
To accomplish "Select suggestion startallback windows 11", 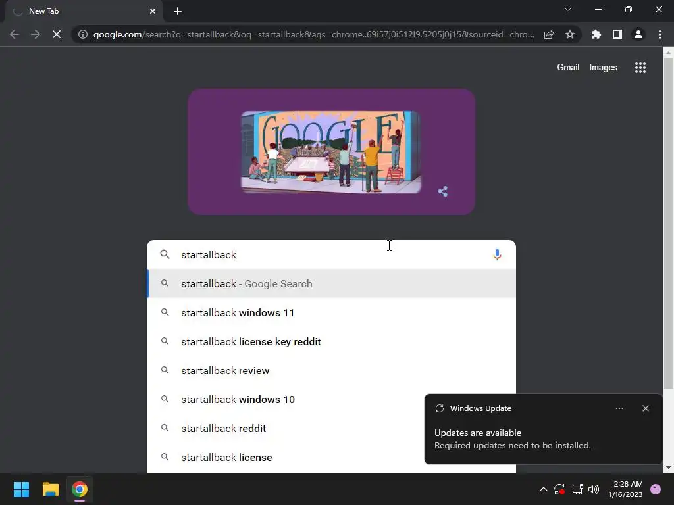I will point(331,312).
